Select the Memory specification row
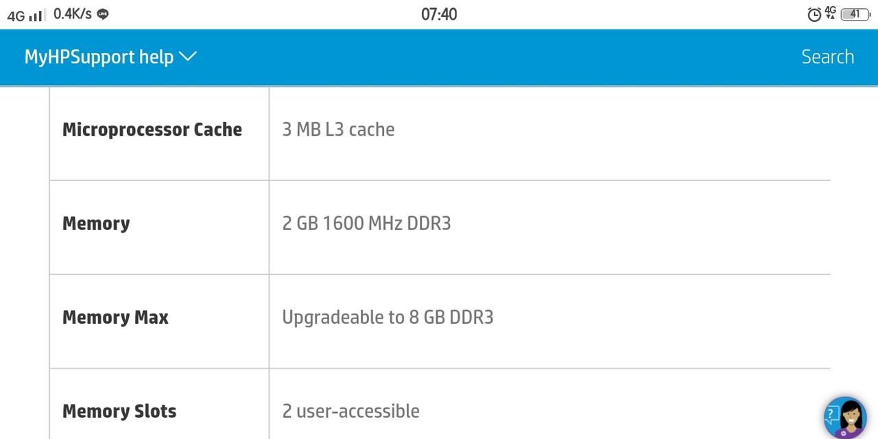Image resolution: width=878 pixels, height=439 pixels. click(x=96, y=223)
